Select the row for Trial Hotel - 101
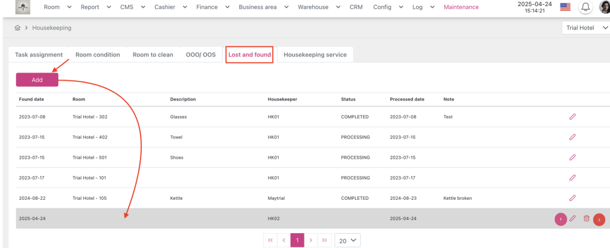610x248 pixels. [x=89, y=178]
